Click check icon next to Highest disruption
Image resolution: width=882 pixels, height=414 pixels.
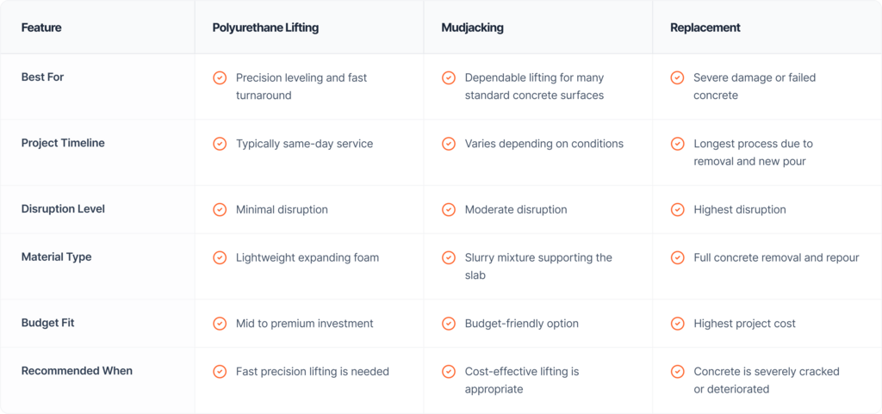click(678, 209)
